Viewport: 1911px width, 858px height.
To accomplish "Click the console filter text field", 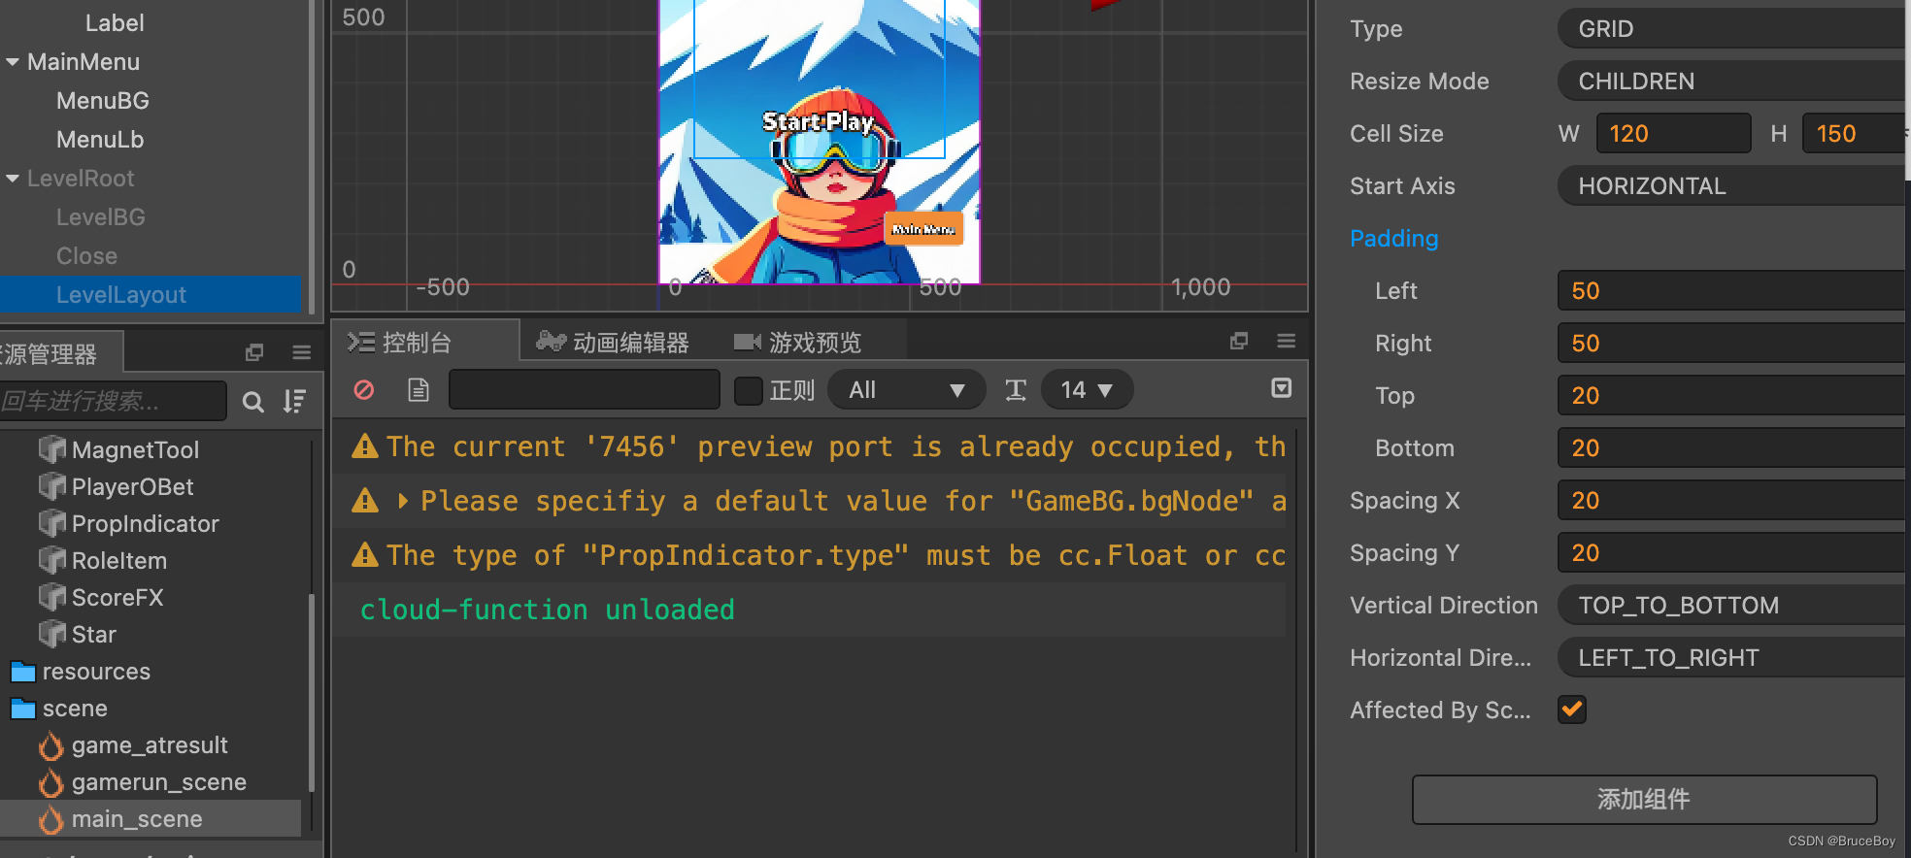I will tap(584, 390).
